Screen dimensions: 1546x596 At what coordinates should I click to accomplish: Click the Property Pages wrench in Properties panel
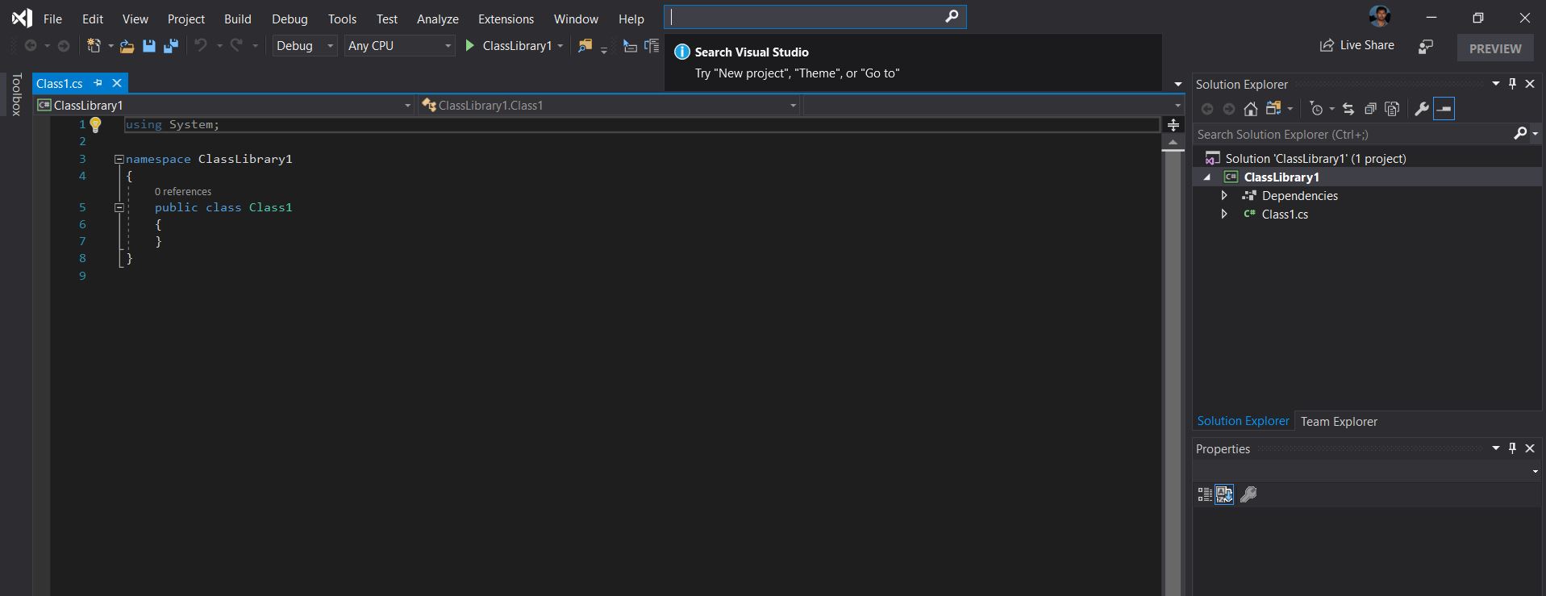click(x=1248, y=494)
